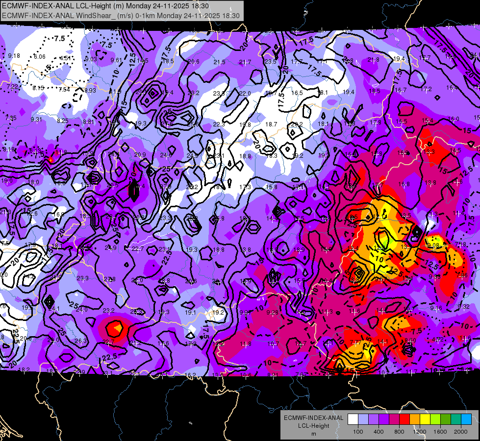Click the legend title ECMWF-INDEX-ANAL
Viewport: 480px width, 441px height.
tap(313, 418)
